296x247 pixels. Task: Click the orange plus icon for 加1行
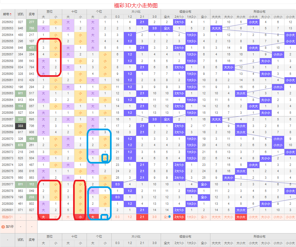coord(3,227)
